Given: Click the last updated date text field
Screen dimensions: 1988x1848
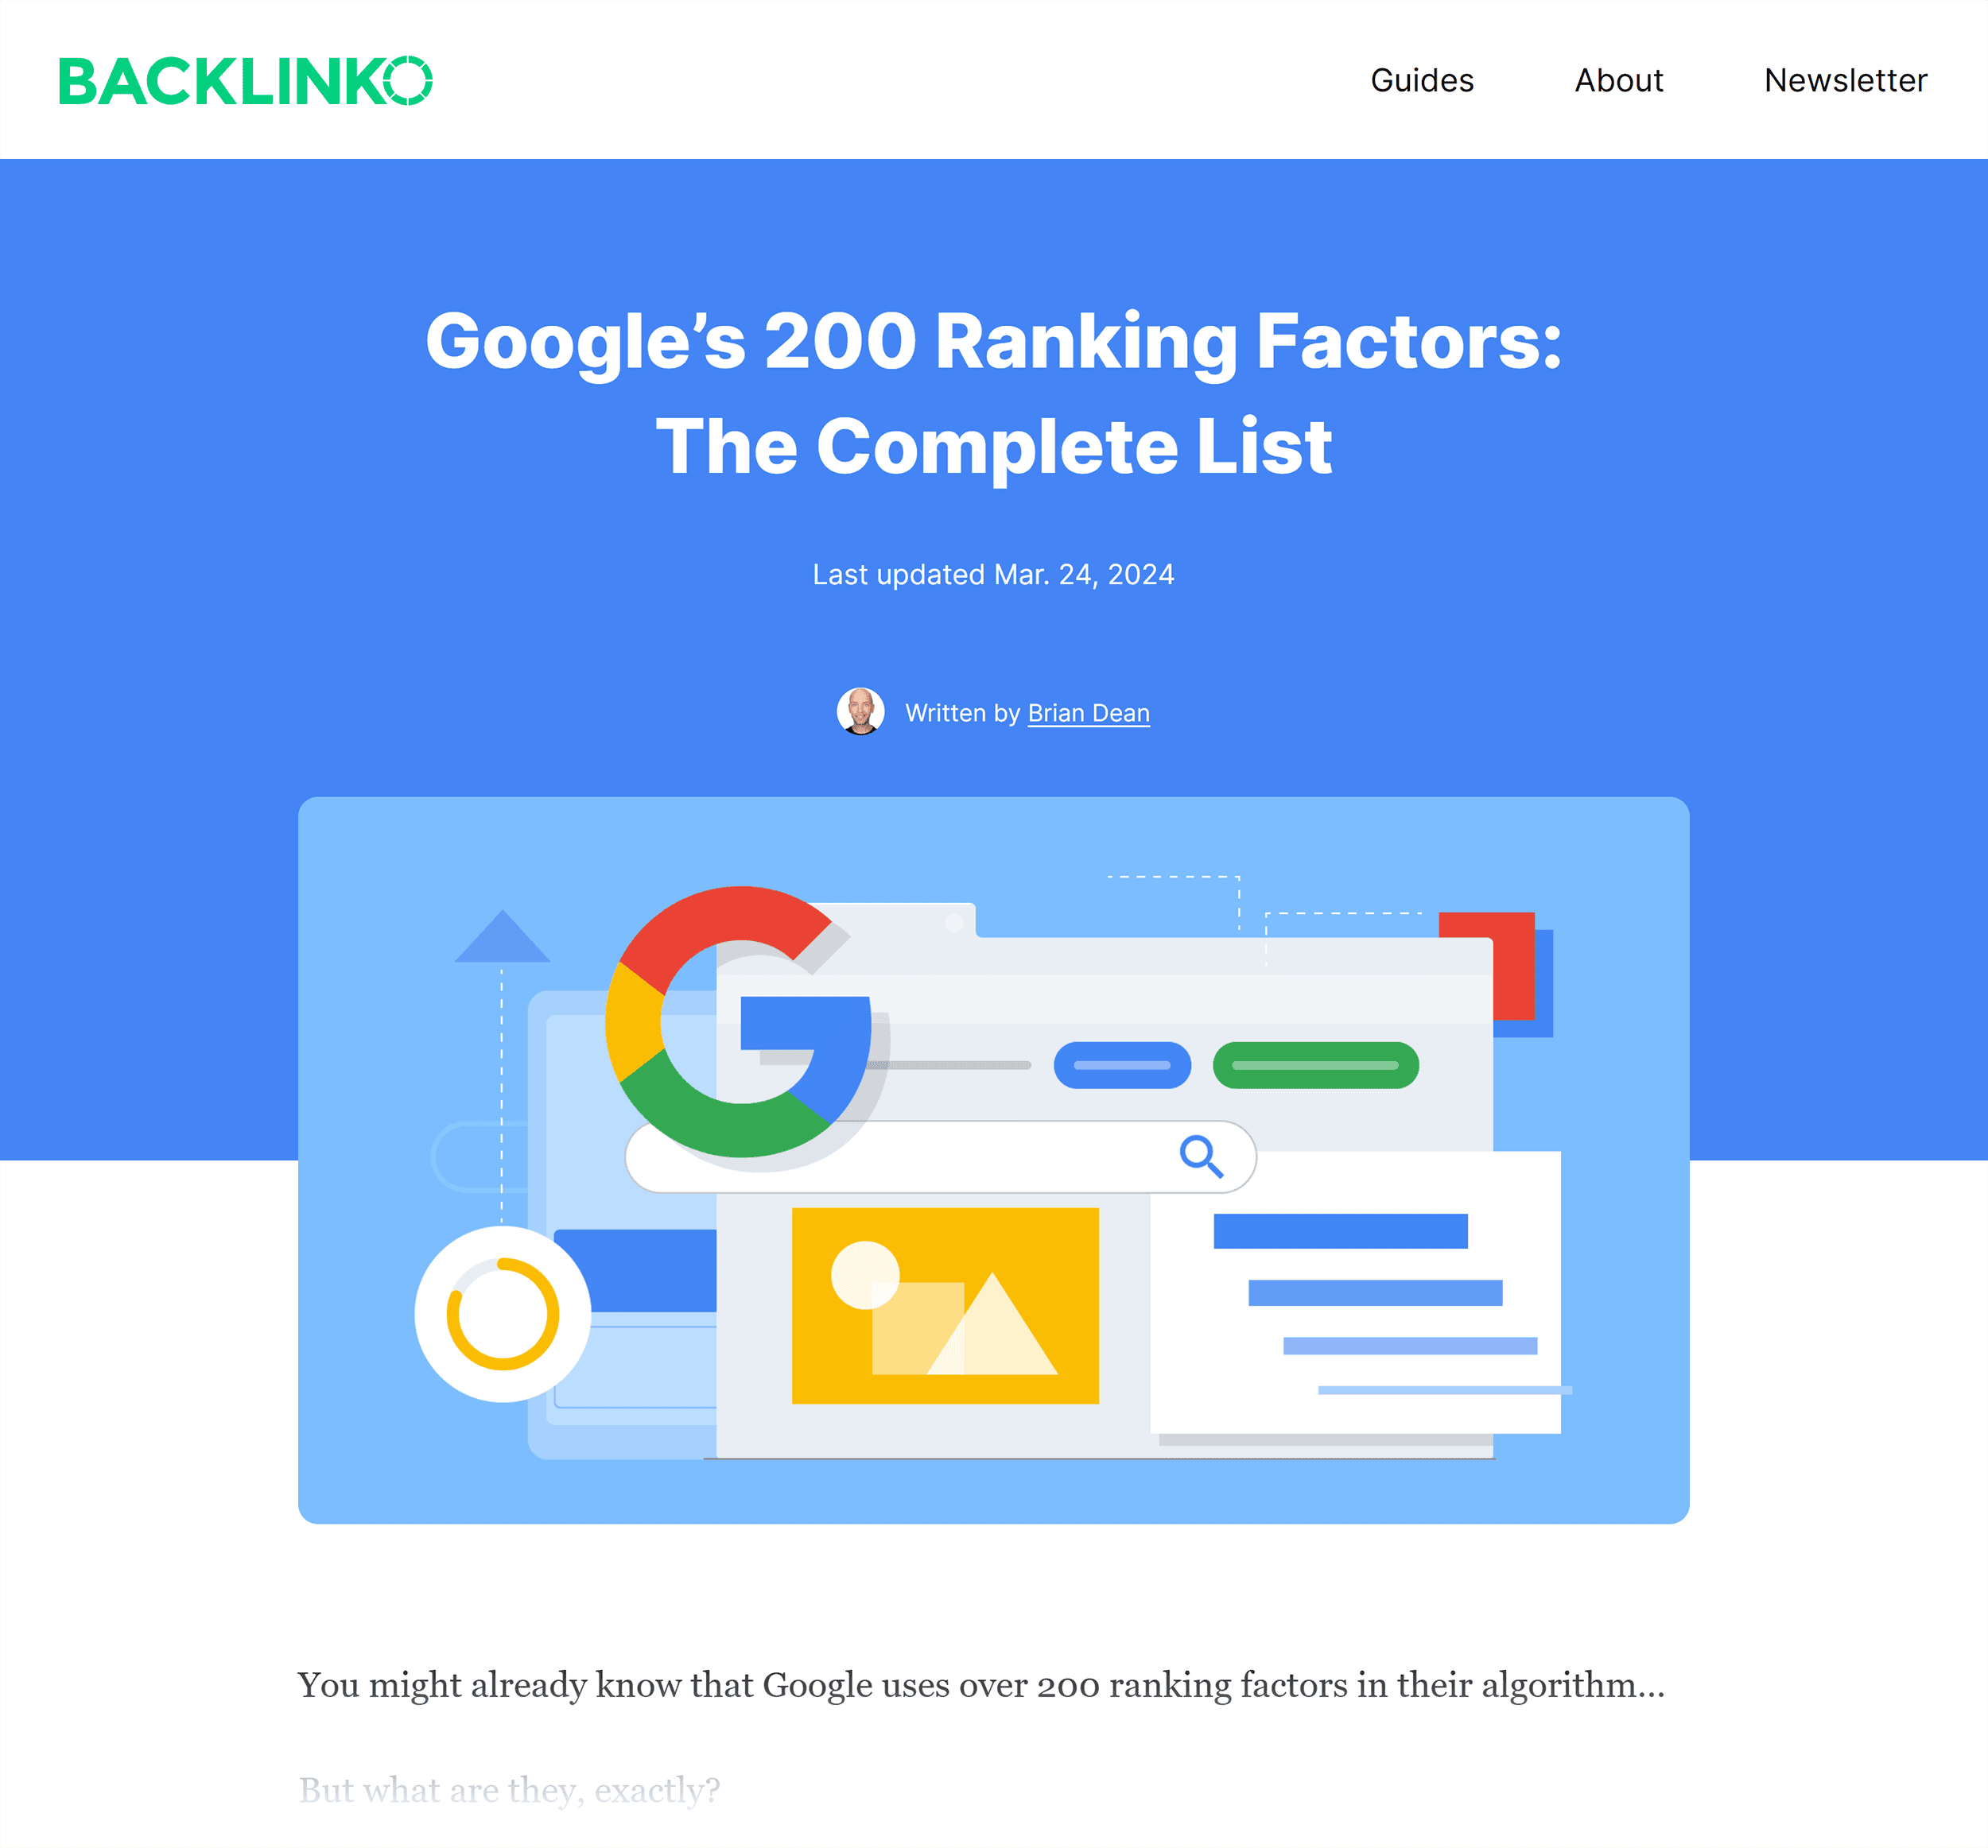Looking at the screenshot, I should click(992, 575).
